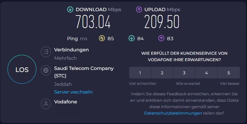Image resolution: width=247 pixels, height=124 pixels.
Task: Click the user profile icon beside Vodafone
Action: (x=46, y=104)
